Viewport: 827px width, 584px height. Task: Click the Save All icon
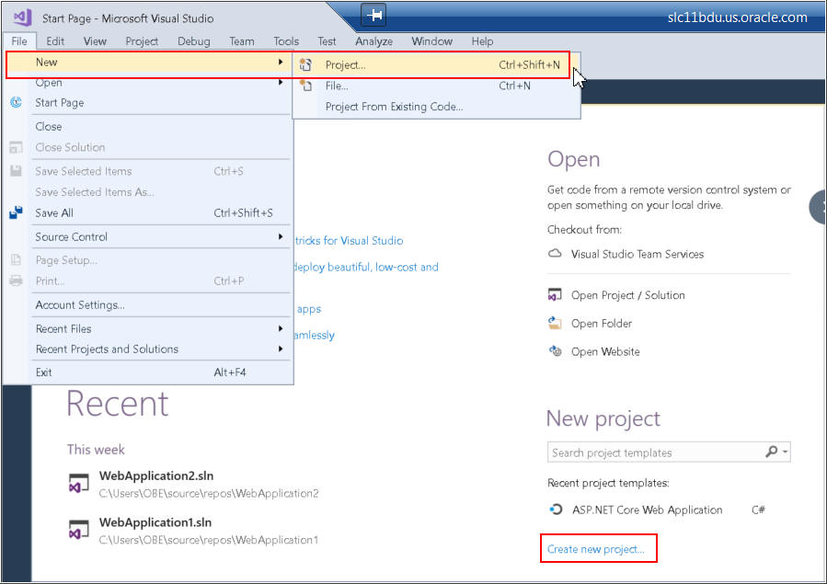[16, 212]
